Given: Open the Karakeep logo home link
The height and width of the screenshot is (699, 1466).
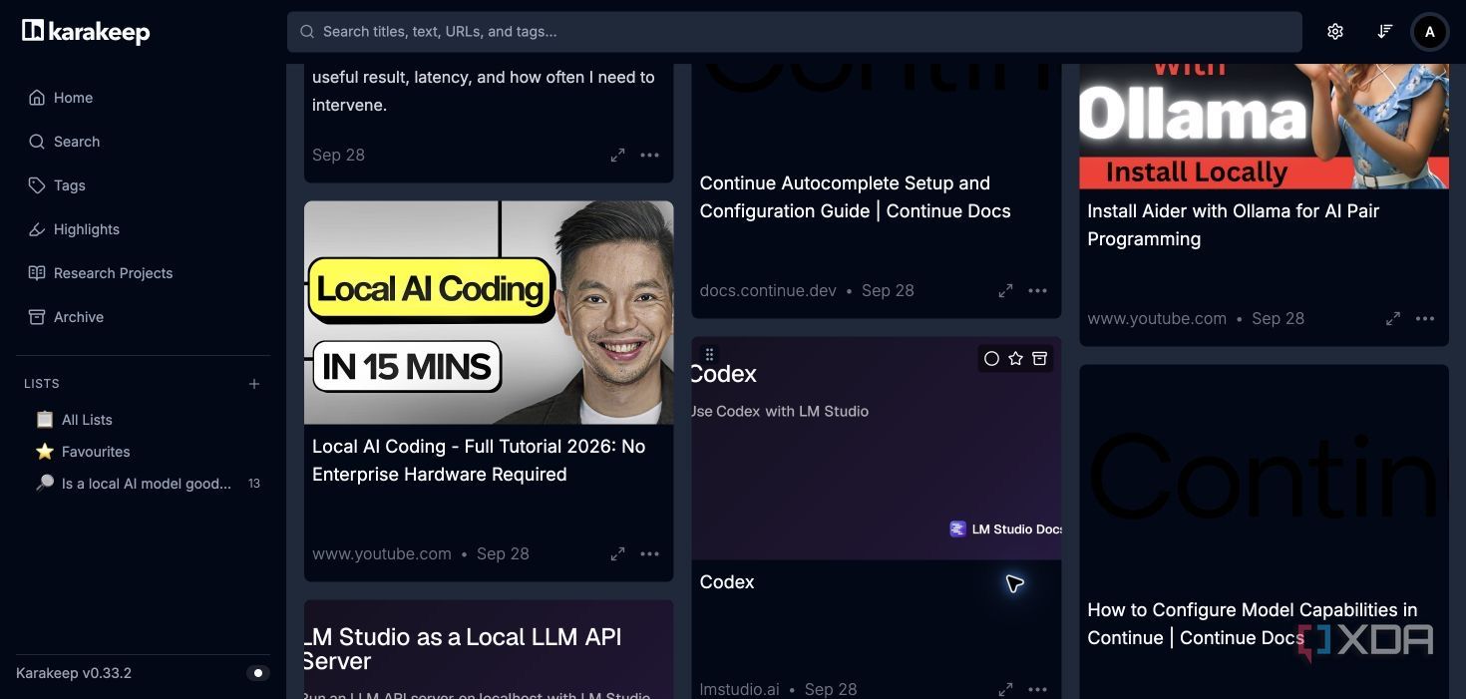Looking at the screenshot, I should (x=86, y=32).
